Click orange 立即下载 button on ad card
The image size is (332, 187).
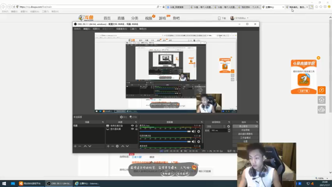[304, 91]
